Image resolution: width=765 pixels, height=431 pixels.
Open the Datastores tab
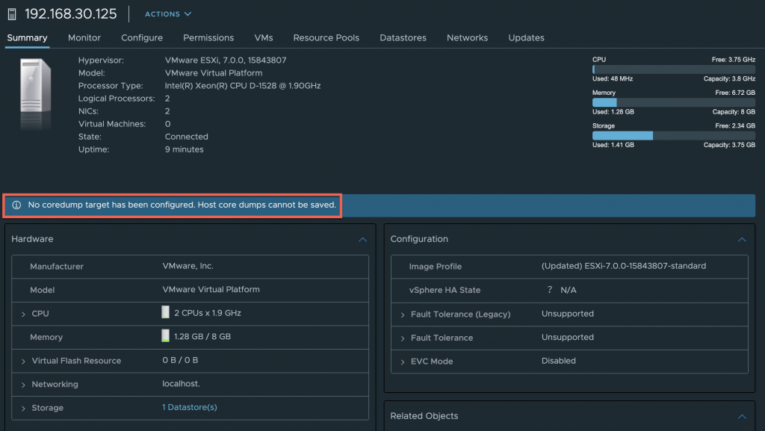point(403,37)
